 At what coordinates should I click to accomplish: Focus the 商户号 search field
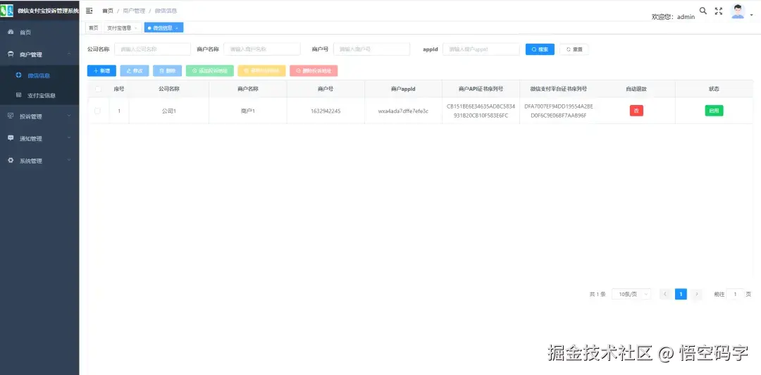tap(372, 49)
